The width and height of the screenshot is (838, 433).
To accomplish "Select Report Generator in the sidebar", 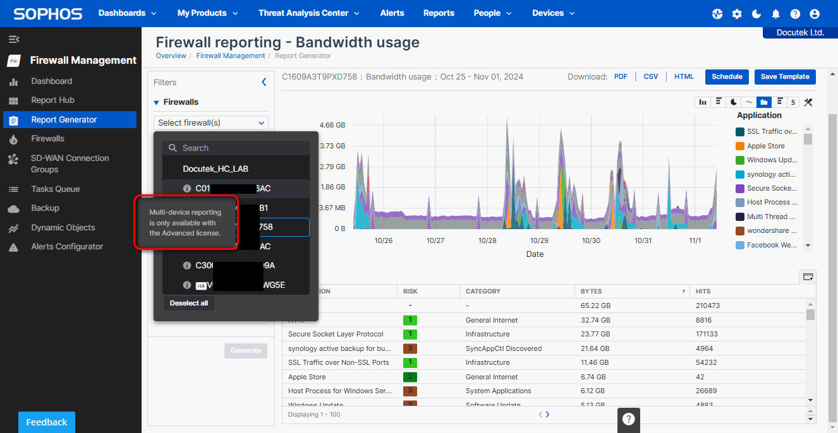I will pos(70,119).
